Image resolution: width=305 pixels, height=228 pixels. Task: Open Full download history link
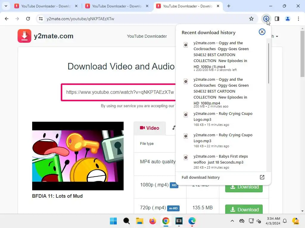200,178
